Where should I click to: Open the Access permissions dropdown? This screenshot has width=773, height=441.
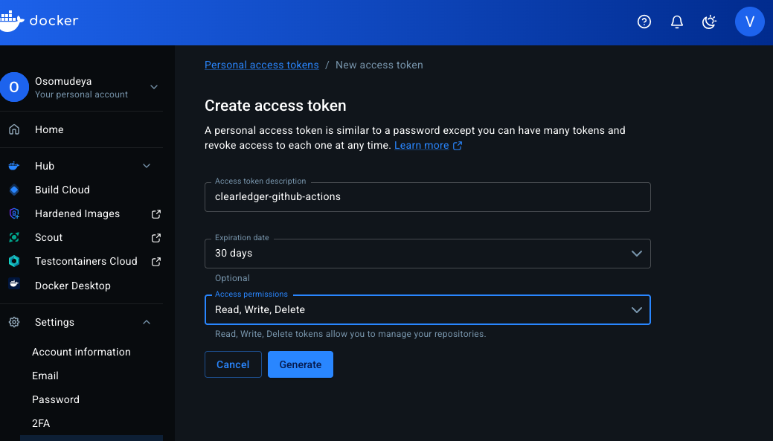pos(427,310)
